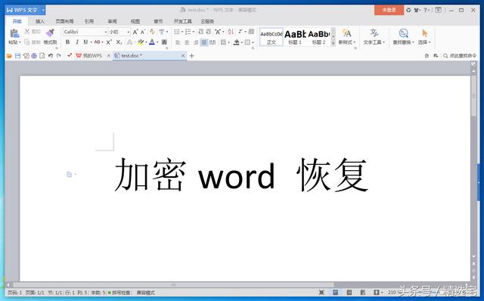Viewport: 484px width, 301px height.
Task: Increase font size with the grow-font A icon
Action: [x=135, y=32]
